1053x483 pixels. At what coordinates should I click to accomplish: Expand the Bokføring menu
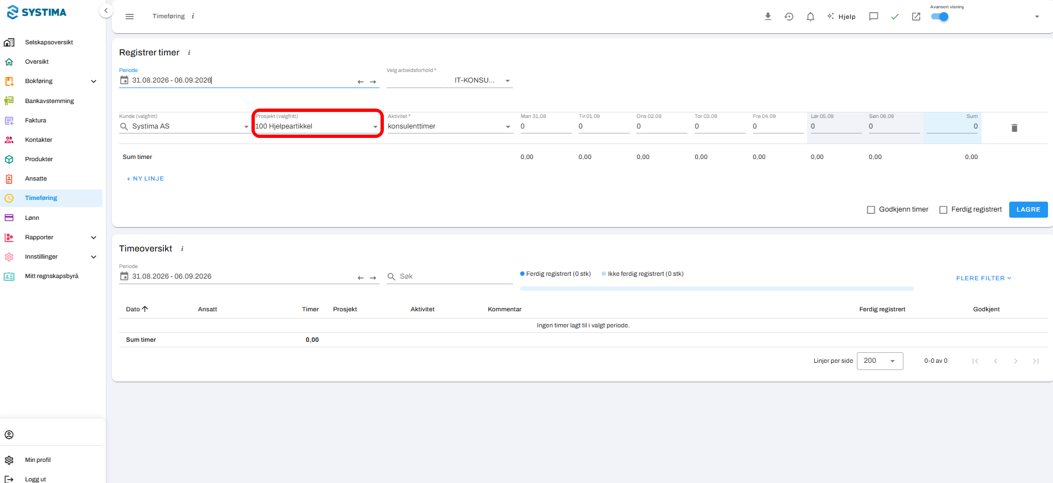[94, 81]
